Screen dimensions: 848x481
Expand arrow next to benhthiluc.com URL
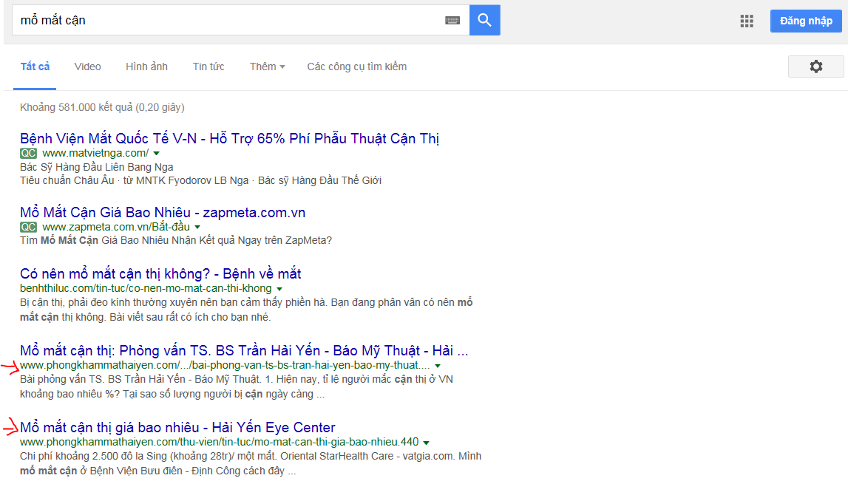(x=279, y=289)
